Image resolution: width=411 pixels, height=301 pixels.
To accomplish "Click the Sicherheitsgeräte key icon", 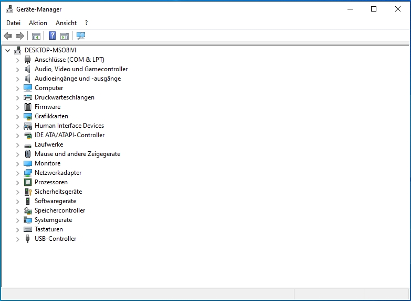I will tap(28, 192).
